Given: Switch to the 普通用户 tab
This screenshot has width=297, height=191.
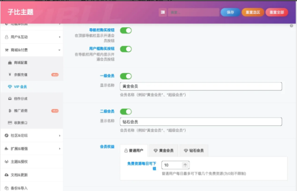Looking at the screenshot, I should point(134,150).
